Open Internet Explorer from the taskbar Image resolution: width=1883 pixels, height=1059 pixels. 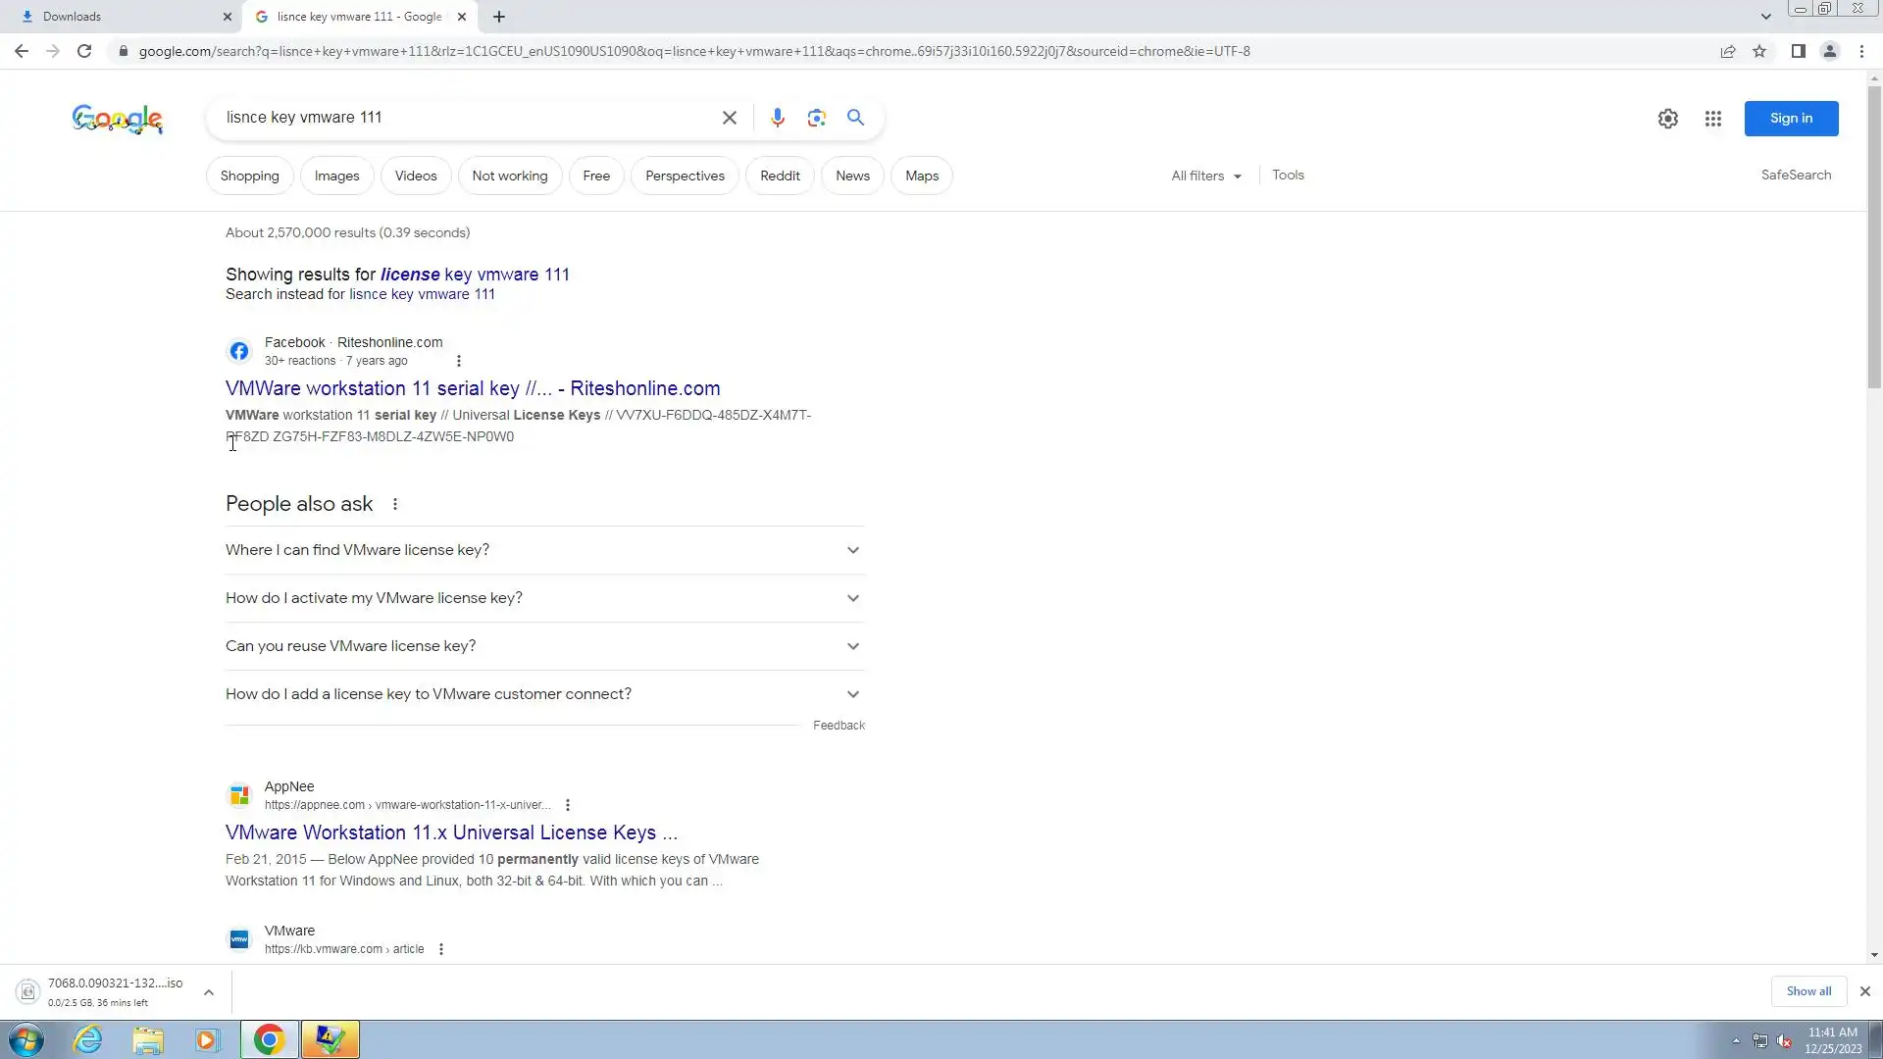click(88, 1039)
